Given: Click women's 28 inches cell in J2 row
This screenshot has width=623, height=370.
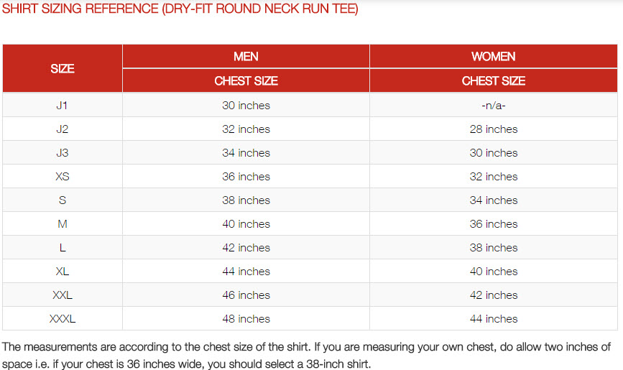Looking at the screenshot, I should [x=494, y=129].
